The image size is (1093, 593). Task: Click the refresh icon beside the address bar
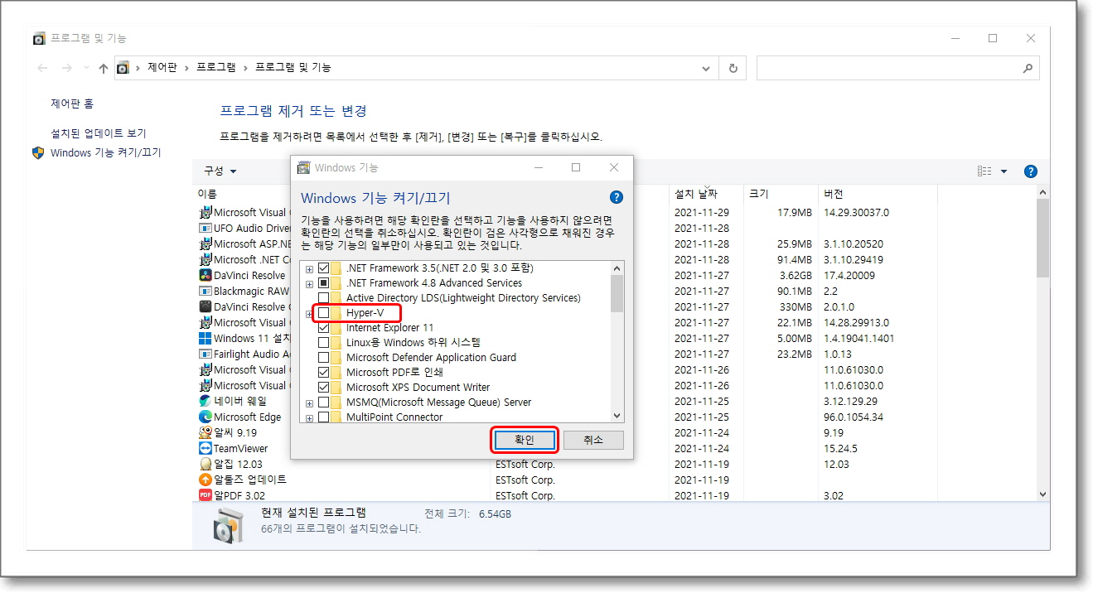pos(733,68)
